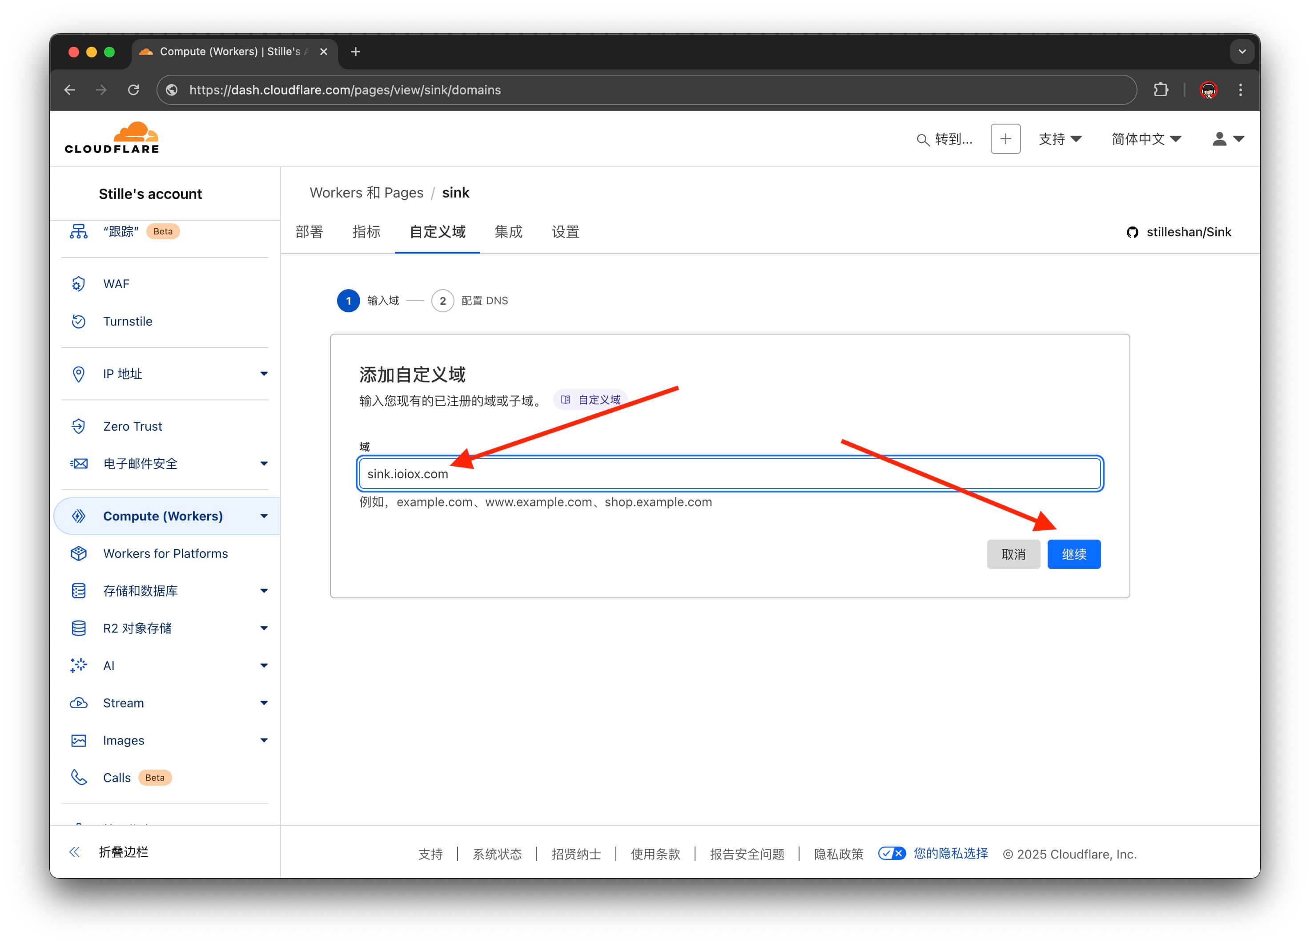Click the 报告安全问题 footer link
Viewport: 1310px width, 944px height.
coord(747,854)
